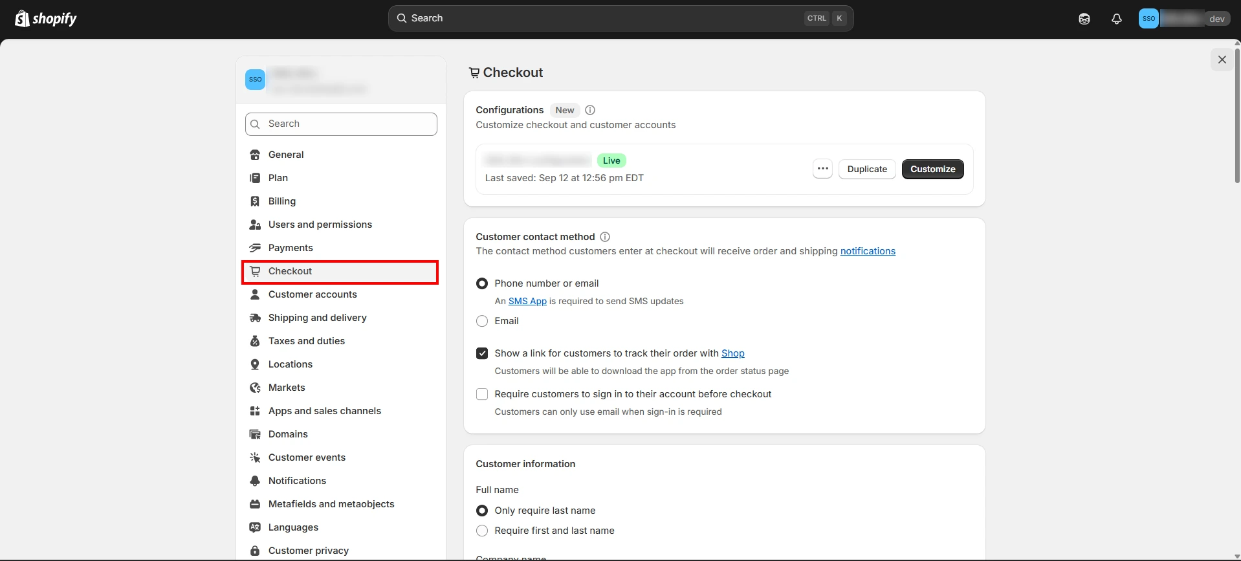Click the Customer privacy lock icon
The height and width of the screenshot is (561, 1241).
click(255, 551)
